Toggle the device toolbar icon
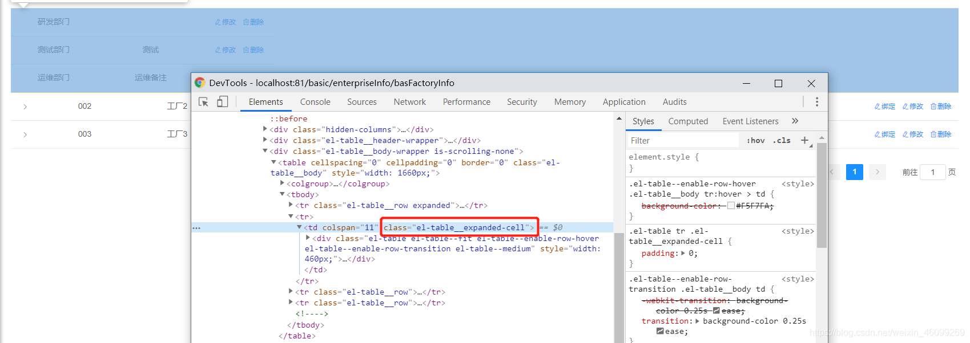This screenshot has height=343, width=970. click(222, 102)
